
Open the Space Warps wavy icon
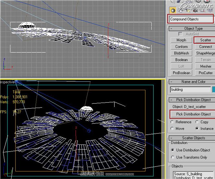(x=210, y=10)
